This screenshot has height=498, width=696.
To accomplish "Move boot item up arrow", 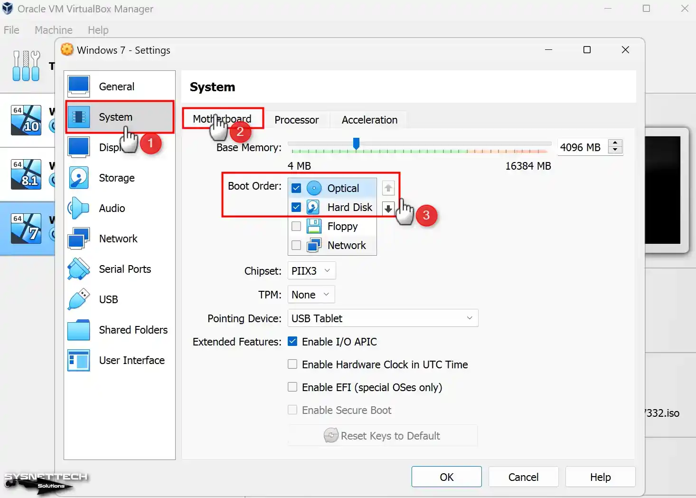I will coord(388,188).
